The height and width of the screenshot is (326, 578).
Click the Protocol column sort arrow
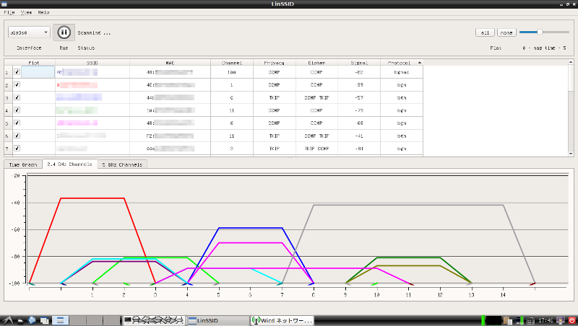420,63
